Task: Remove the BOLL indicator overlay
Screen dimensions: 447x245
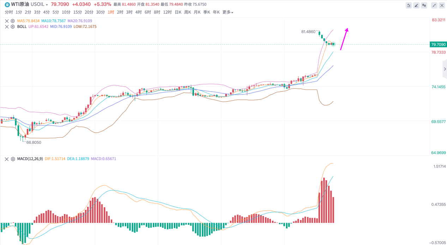Action: (x=7, y=26)
